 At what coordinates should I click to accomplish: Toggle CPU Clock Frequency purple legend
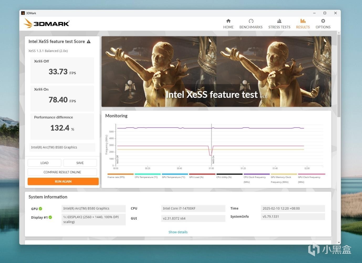click(x=256, y=178)
